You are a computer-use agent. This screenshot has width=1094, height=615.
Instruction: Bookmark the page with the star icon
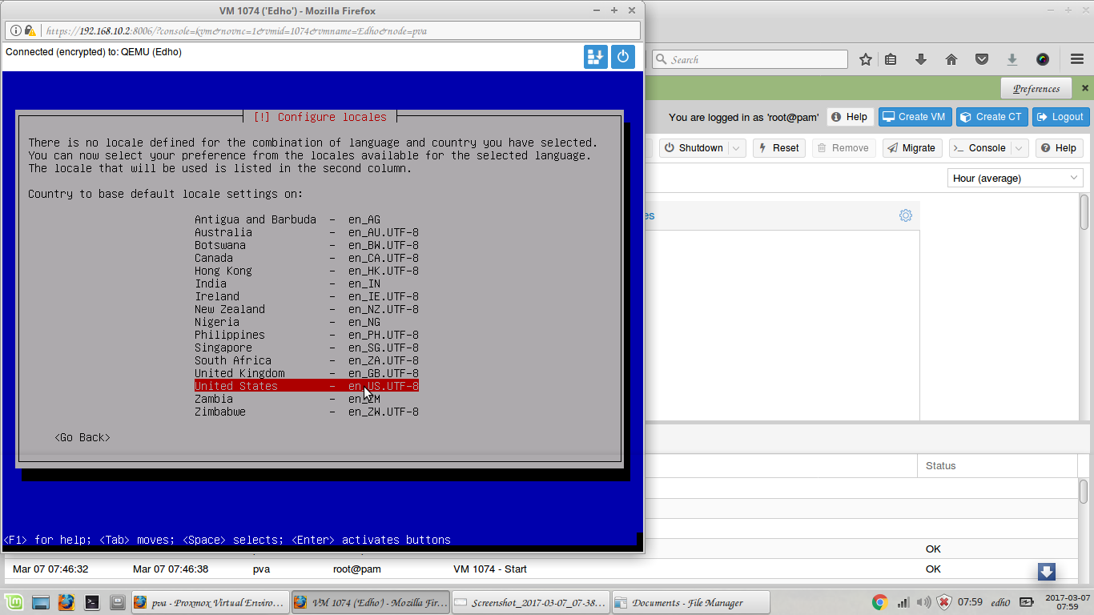point(864,59)
